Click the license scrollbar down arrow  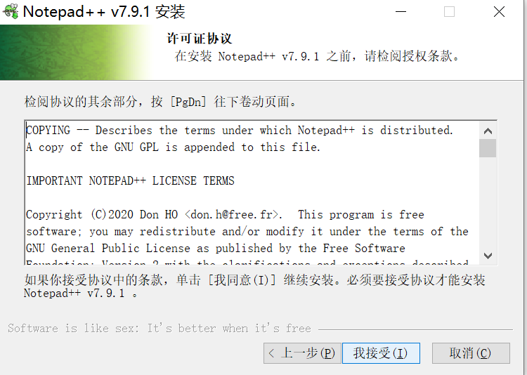point(488,256)
